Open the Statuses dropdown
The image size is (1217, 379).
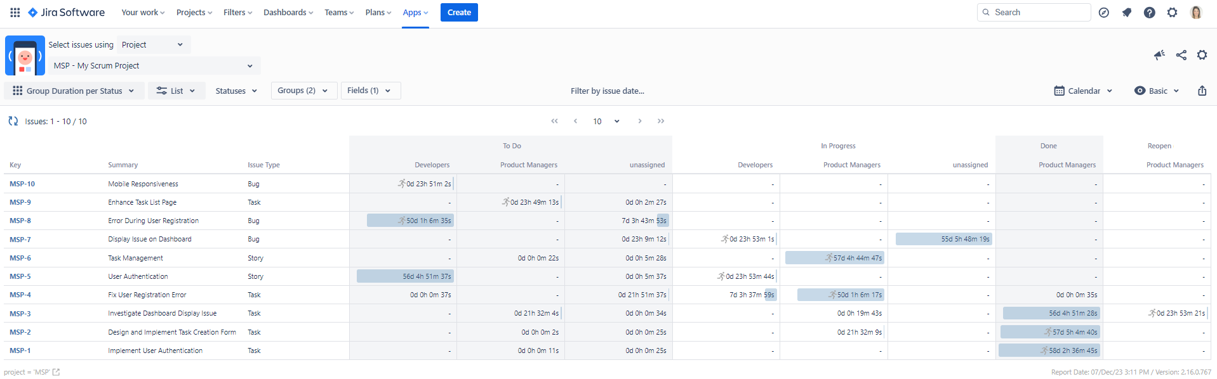tap(236, 91)
